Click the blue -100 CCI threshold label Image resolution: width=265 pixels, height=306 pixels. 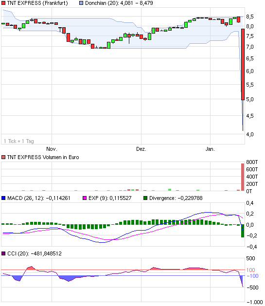(252, 276)
